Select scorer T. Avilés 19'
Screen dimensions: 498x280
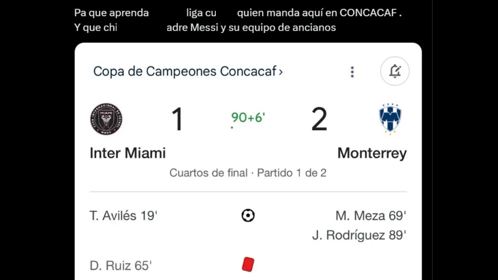(122, 215)
